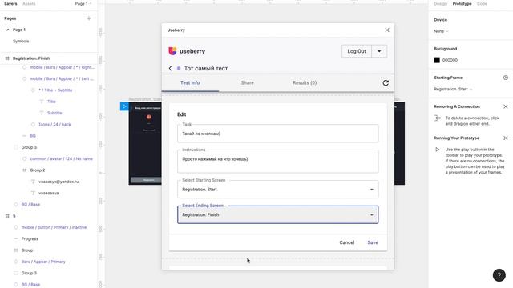Click the Starting Frame help icon
513x288 pixels.
pos(506,78)
